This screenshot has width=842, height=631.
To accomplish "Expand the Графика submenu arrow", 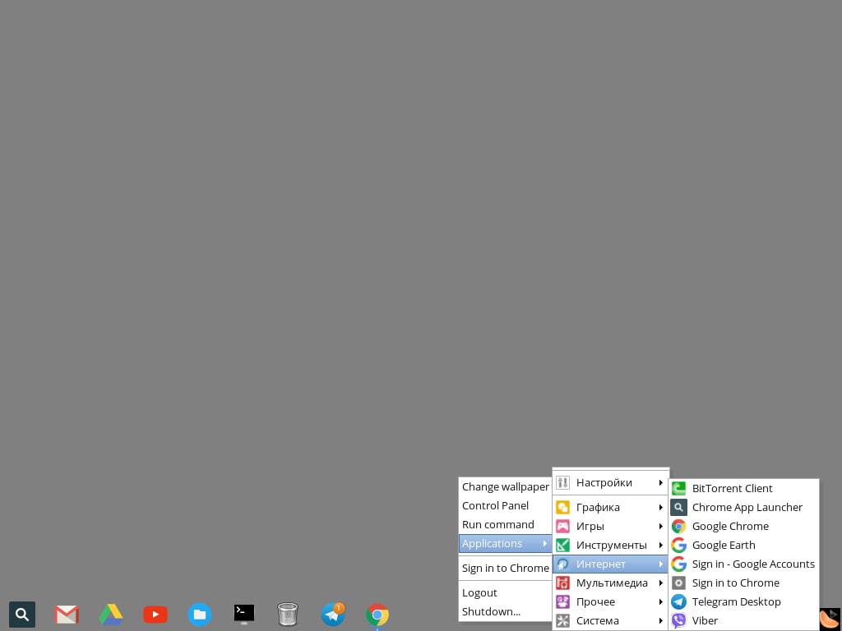I will pyautogui.click(x=660, y=507).
